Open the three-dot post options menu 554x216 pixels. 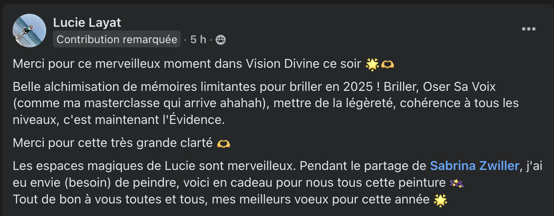528,29
